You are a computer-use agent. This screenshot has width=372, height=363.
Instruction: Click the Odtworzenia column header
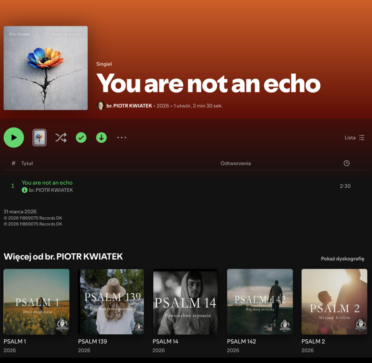(235, 163)
